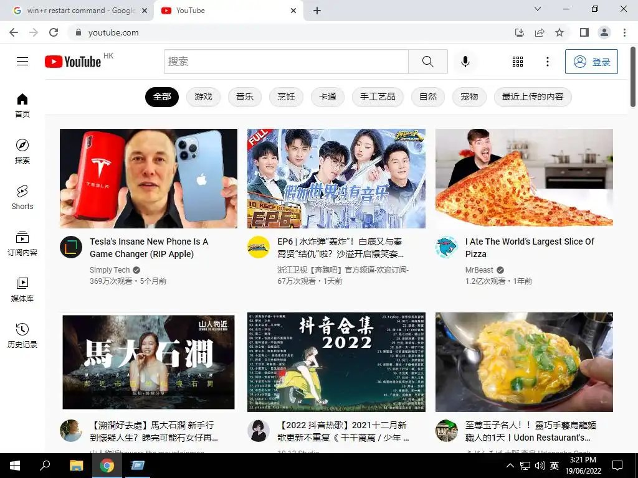Open Chrome profile avatar

click(604, 32)
